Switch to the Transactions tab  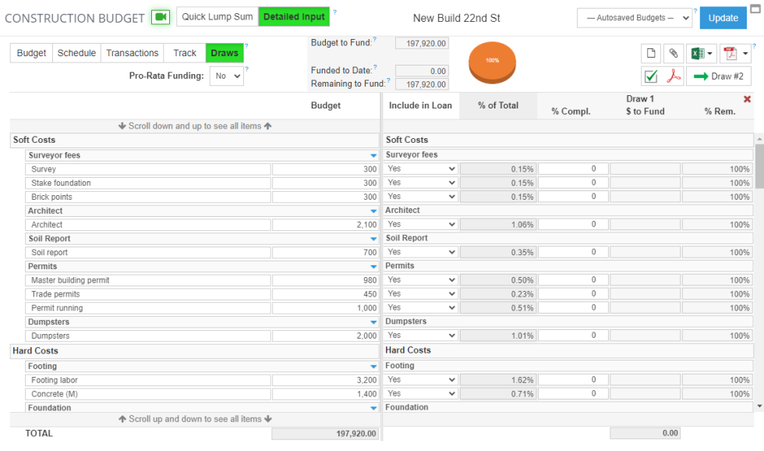point(132,52)
